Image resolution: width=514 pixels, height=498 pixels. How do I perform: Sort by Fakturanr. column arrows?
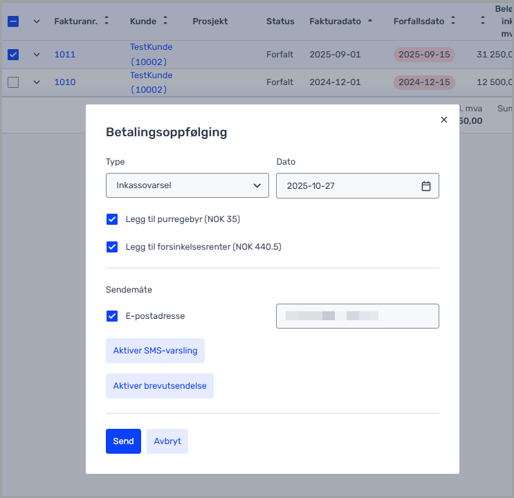click(107, 21)
